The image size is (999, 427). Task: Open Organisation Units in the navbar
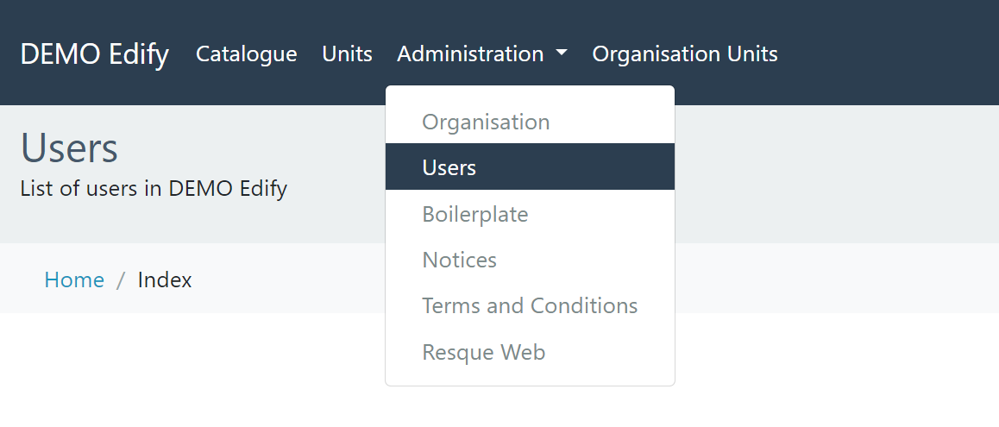tap(684, 53)
